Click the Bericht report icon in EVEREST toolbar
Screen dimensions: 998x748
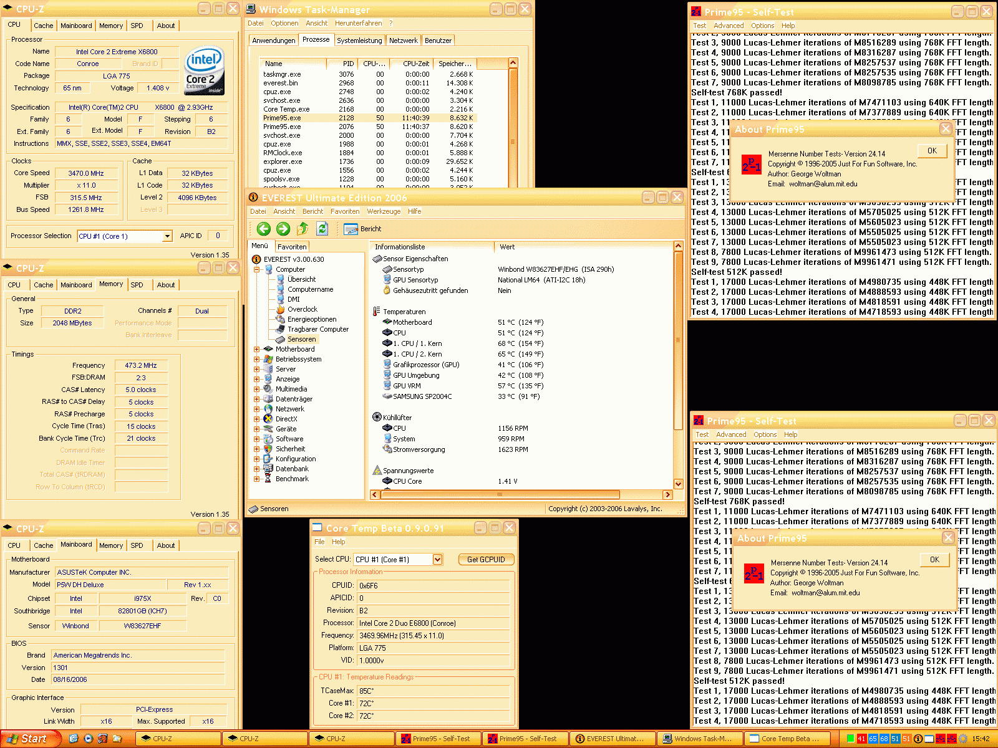tap(351, 229)
